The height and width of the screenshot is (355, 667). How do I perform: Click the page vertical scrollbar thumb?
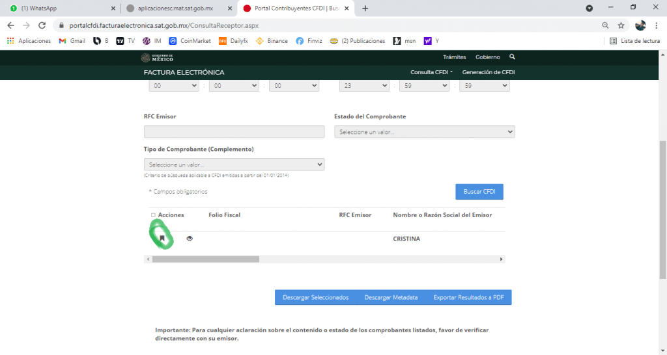662,210
